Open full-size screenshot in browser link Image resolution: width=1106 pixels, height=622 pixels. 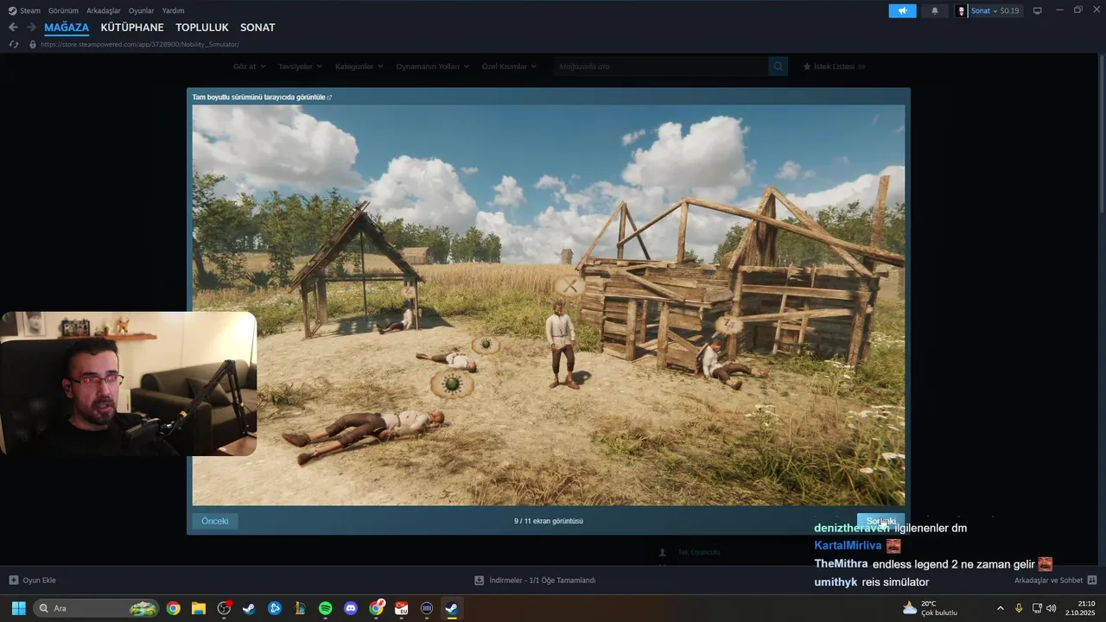coord(262,98)
